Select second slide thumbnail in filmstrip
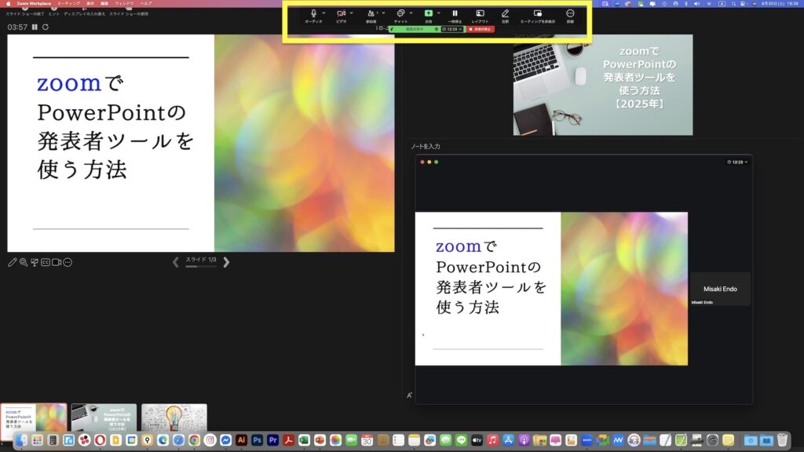This screenshot has width=804, height=452. click(x=104, y=418)
